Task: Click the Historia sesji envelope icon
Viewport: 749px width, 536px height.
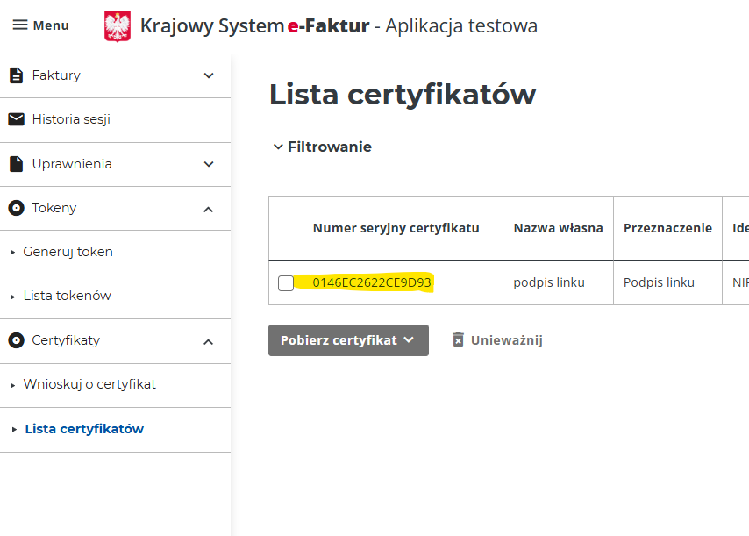Action: (16, 119)
